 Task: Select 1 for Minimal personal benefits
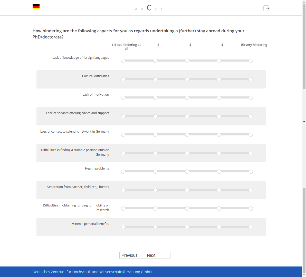click(x=123, y=227)
